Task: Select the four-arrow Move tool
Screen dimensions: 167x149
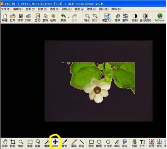Action: (x=55, y=142)
